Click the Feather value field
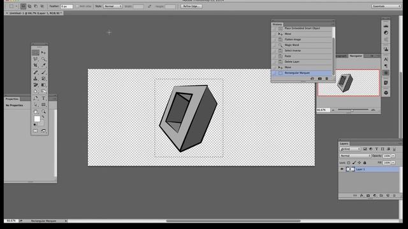This screenshot has width=408, height=229. (66, 6)
